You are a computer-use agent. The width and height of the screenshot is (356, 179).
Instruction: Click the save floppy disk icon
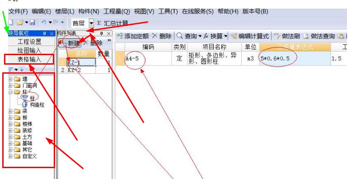point(32,22)
